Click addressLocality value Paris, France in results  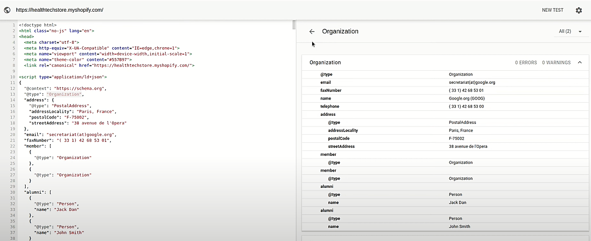461,131
